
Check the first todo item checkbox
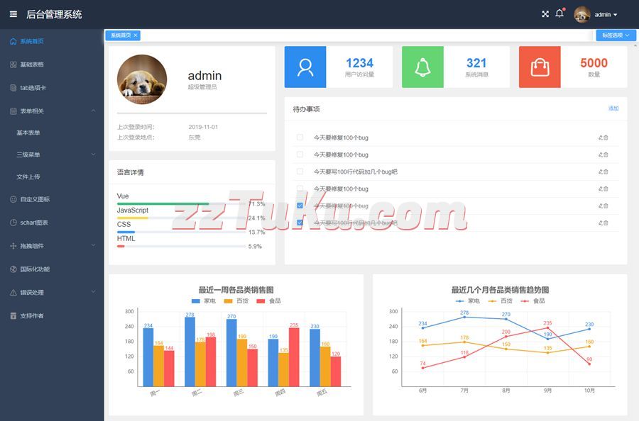[300, 137]
